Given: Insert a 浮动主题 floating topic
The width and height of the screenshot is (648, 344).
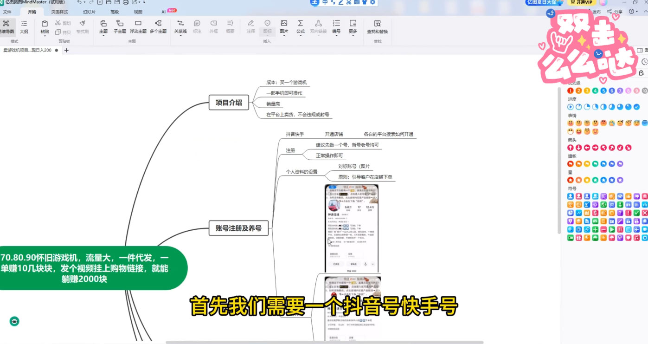Looking at the screenshot, I should (138, 26).
